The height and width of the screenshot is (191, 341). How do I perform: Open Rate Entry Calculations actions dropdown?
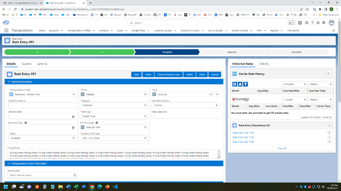329,126
